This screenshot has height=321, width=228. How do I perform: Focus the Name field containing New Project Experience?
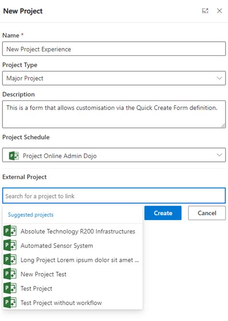(114, 49)
